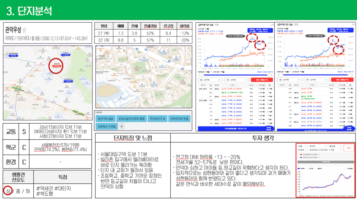
Task: Click the 동간거리 넓음 label tag
Action: tap(105, 119)
